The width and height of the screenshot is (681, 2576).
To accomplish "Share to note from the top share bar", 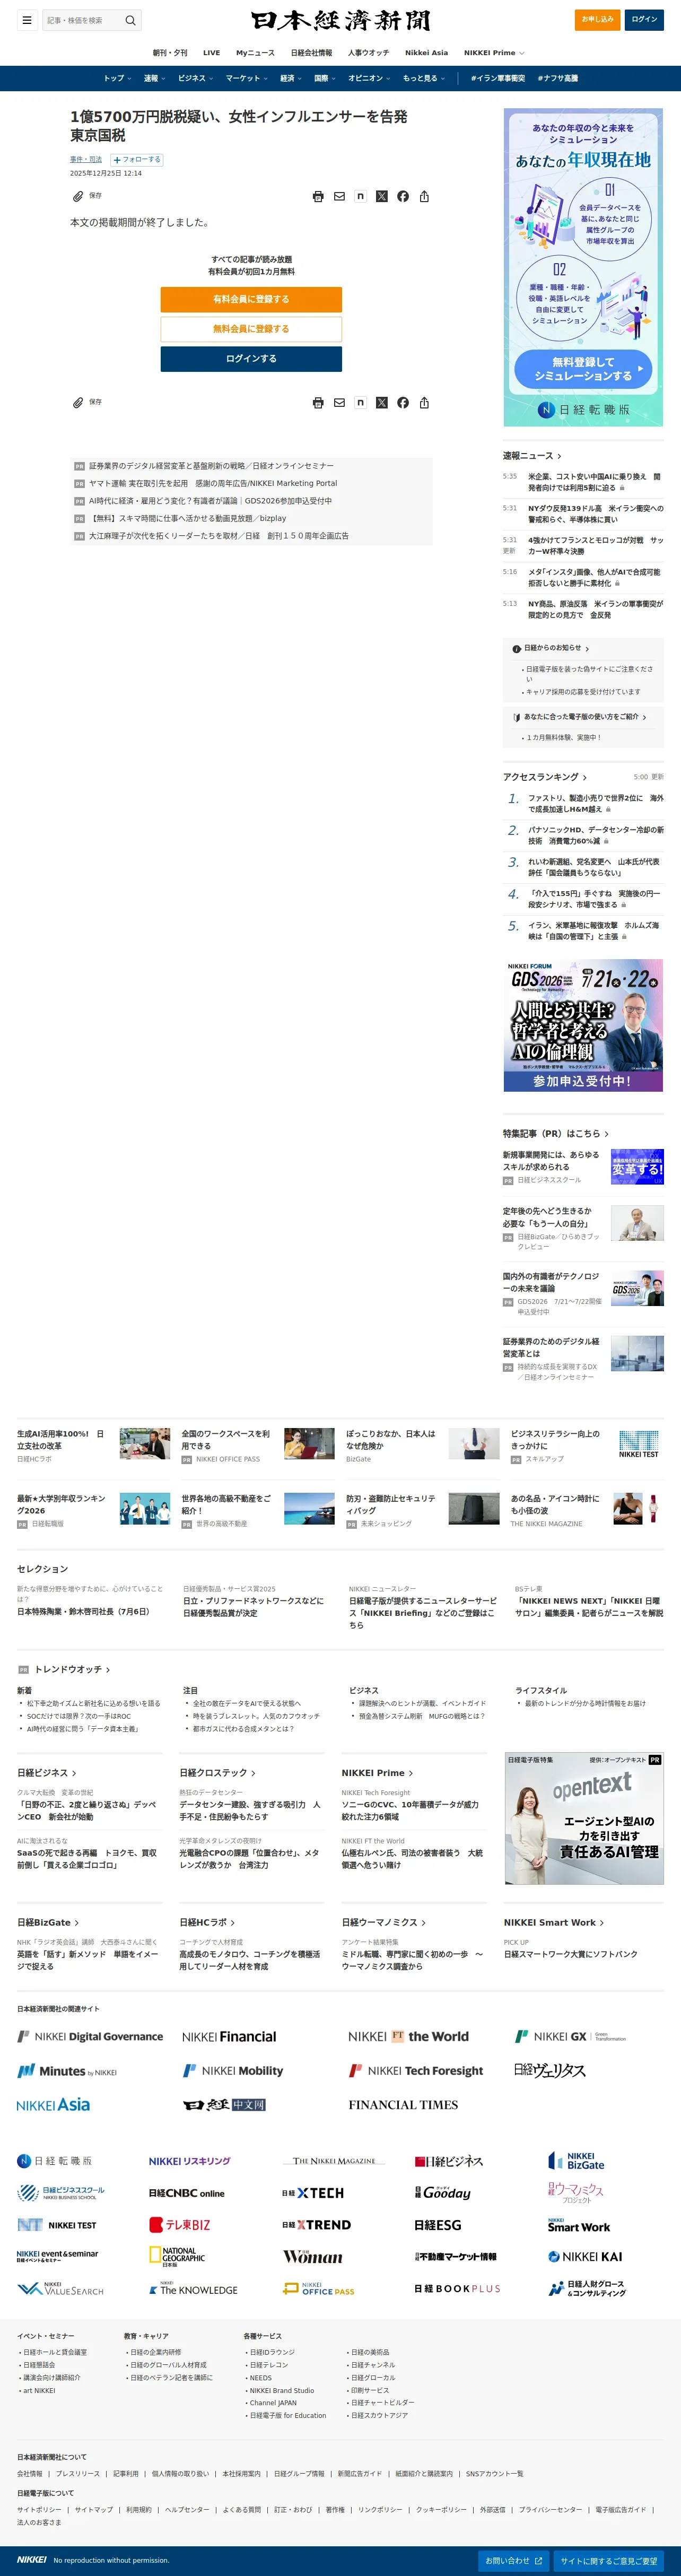I will 360,197.
